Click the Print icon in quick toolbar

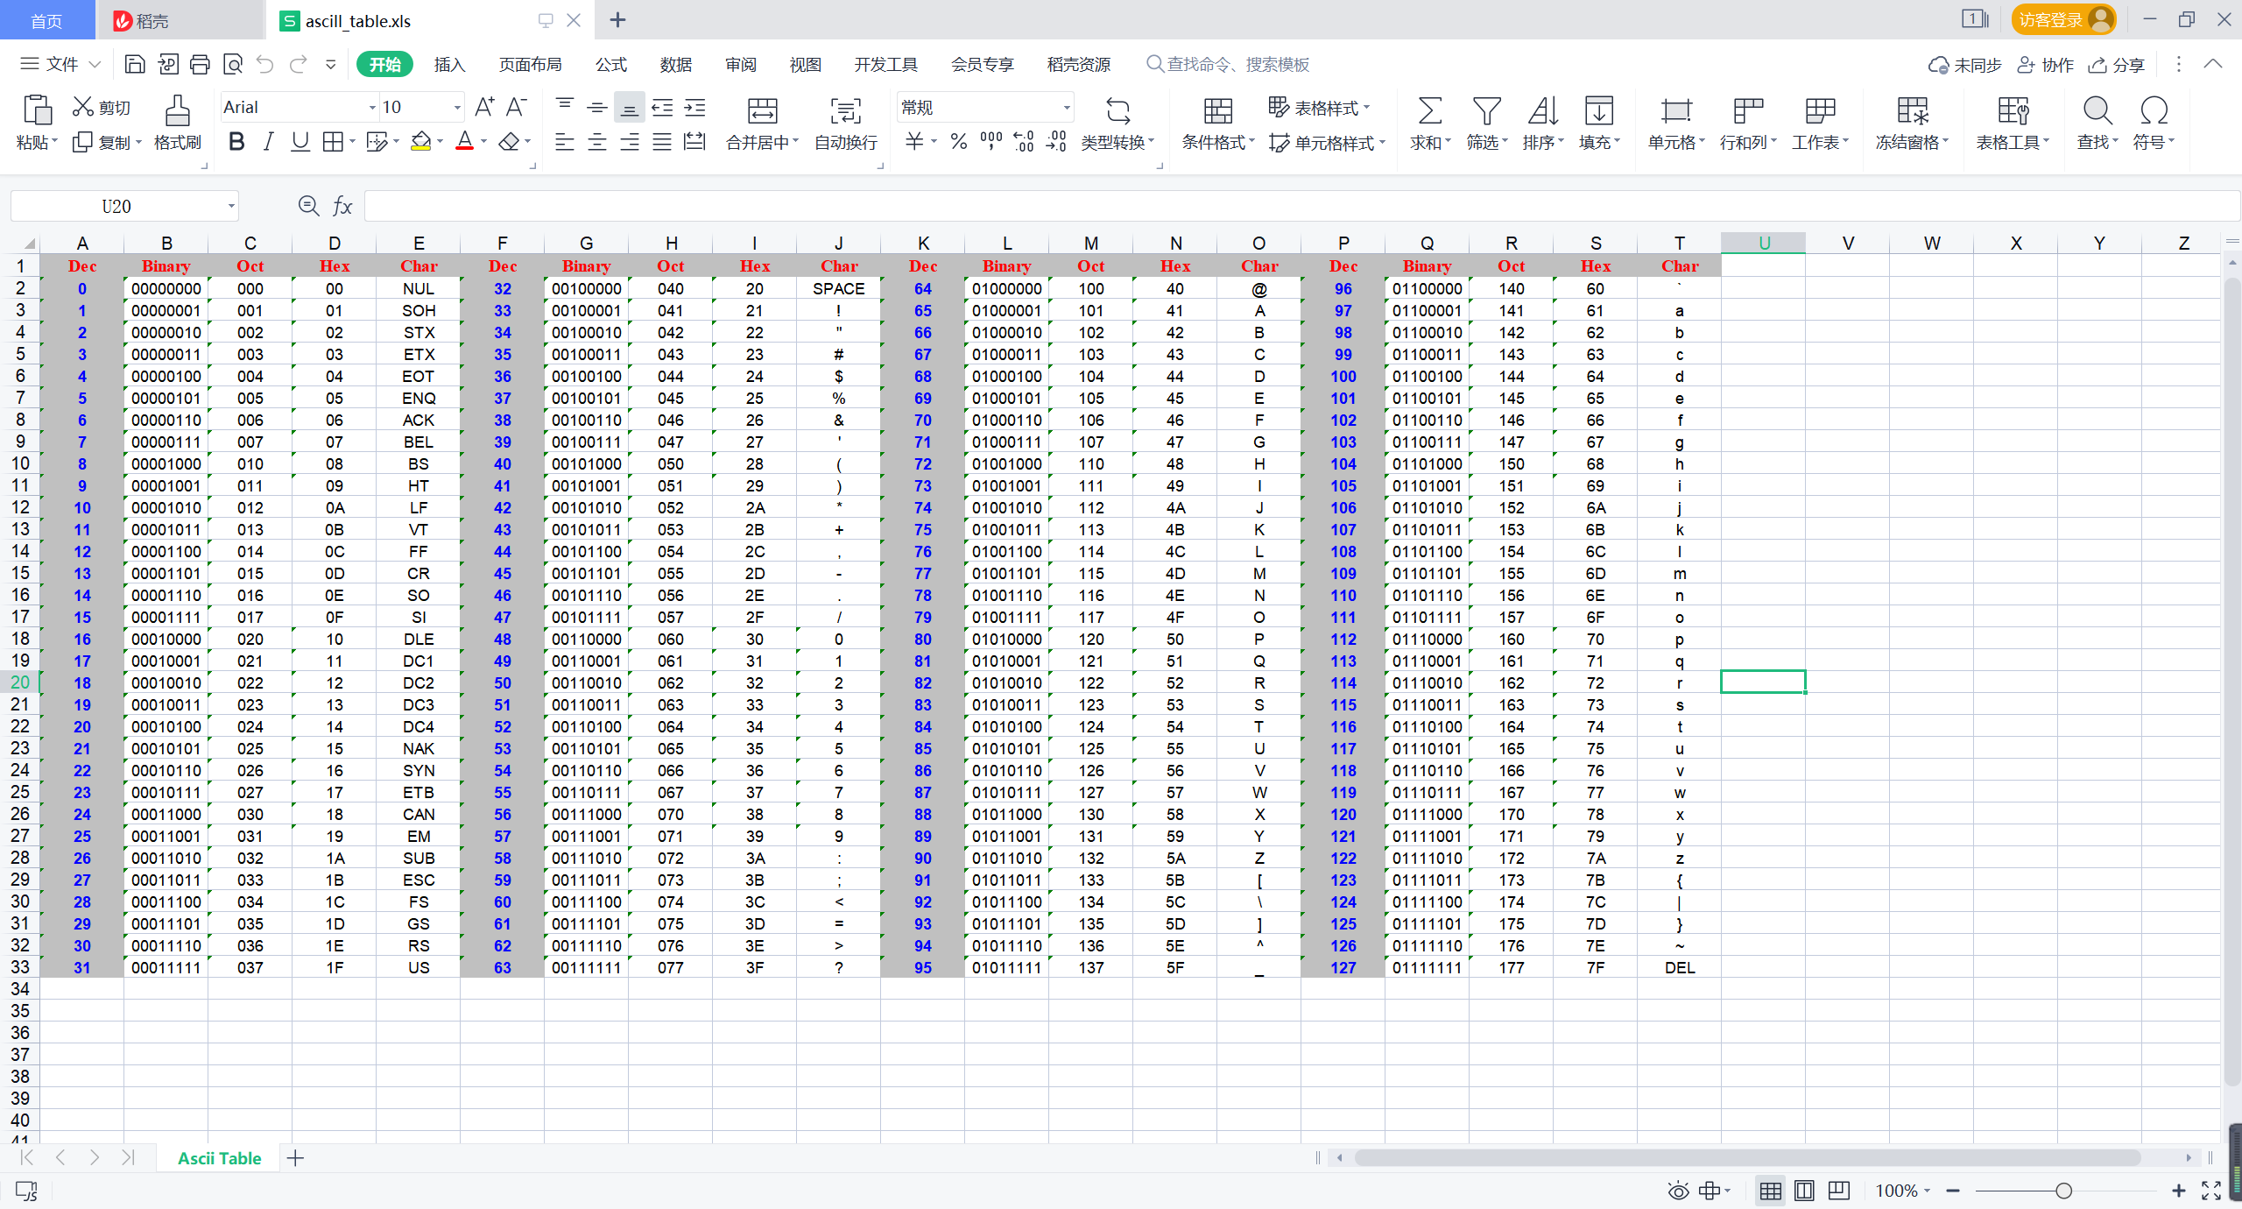point(200,64)
